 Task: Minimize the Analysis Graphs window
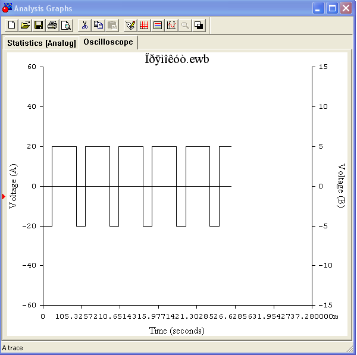click(x=318, y=8)
